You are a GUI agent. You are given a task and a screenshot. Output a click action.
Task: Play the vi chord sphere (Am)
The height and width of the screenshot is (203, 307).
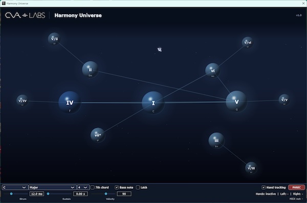[213, 71]
